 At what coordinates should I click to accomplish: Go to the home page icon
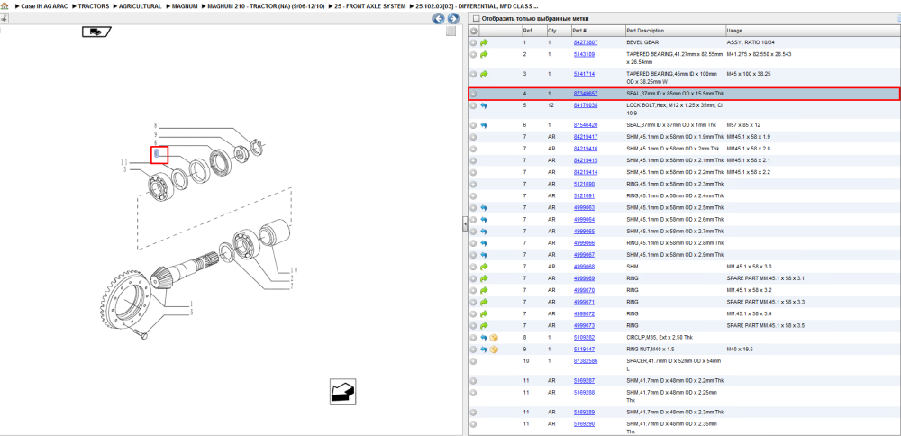pos(5,5)
